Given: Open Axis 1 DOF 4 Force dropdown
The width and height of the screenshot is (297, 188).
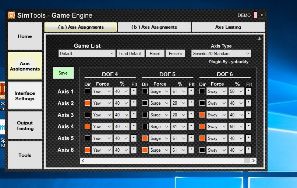Looking at the screenshot, I should 102,91.
